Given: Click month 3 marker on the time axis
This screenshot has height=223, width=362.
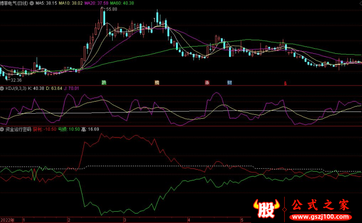Looking at the screenshot, I should pyautogui.click(x=125, y=220).
